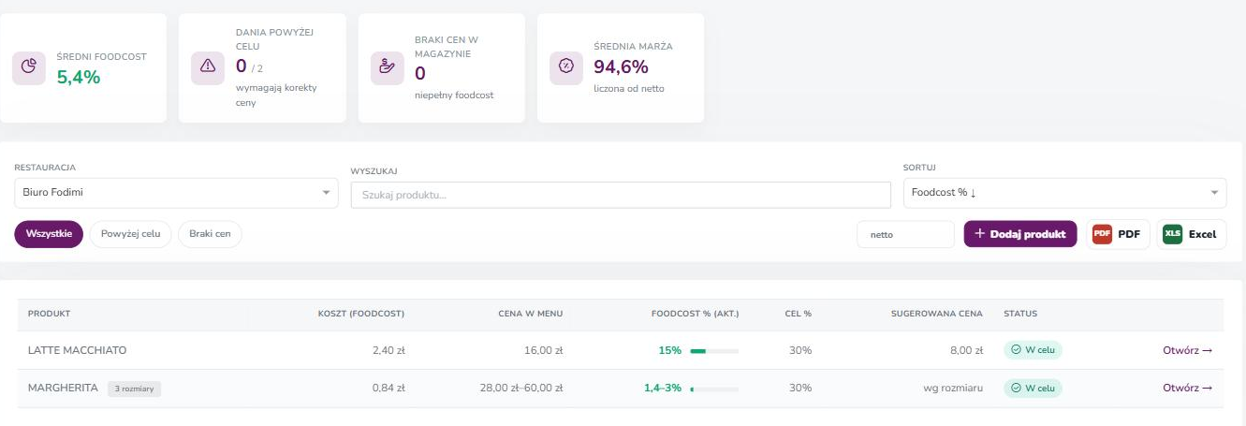Click the Latte Macchiato foodcost progress bar
The height and width of the screenshot is (426, 1246).
point(714,351)
